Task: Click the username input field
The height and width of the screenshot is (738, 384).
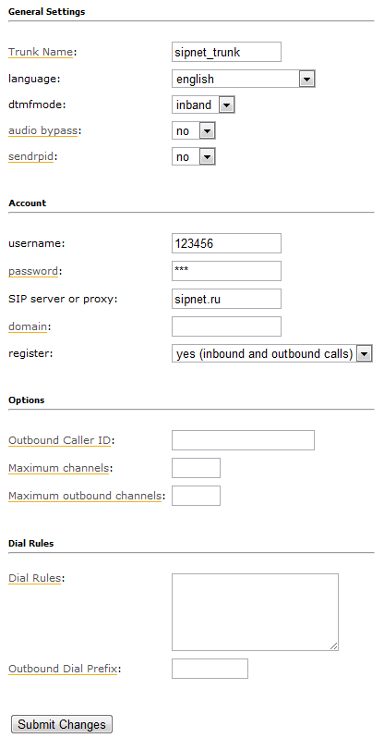Action: point(226,243)
